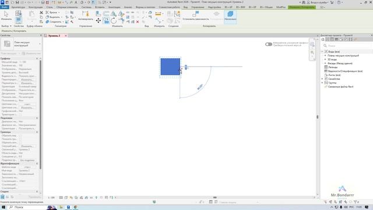Click the view scale 1:100 in view control bar
This screenshot has height=210, width=373.
click(x=51, y=198)
